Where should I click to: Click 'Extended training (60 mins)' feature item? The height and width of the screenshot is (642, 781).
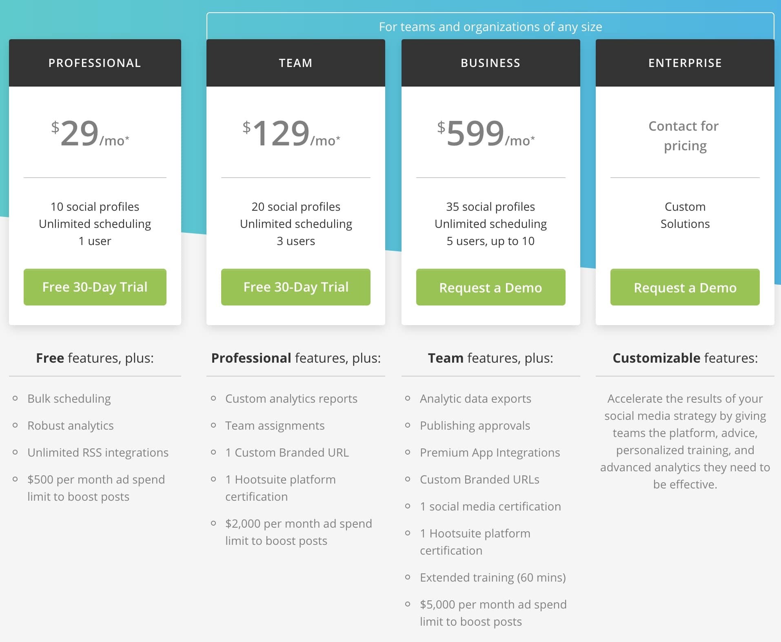pos(493,577)
